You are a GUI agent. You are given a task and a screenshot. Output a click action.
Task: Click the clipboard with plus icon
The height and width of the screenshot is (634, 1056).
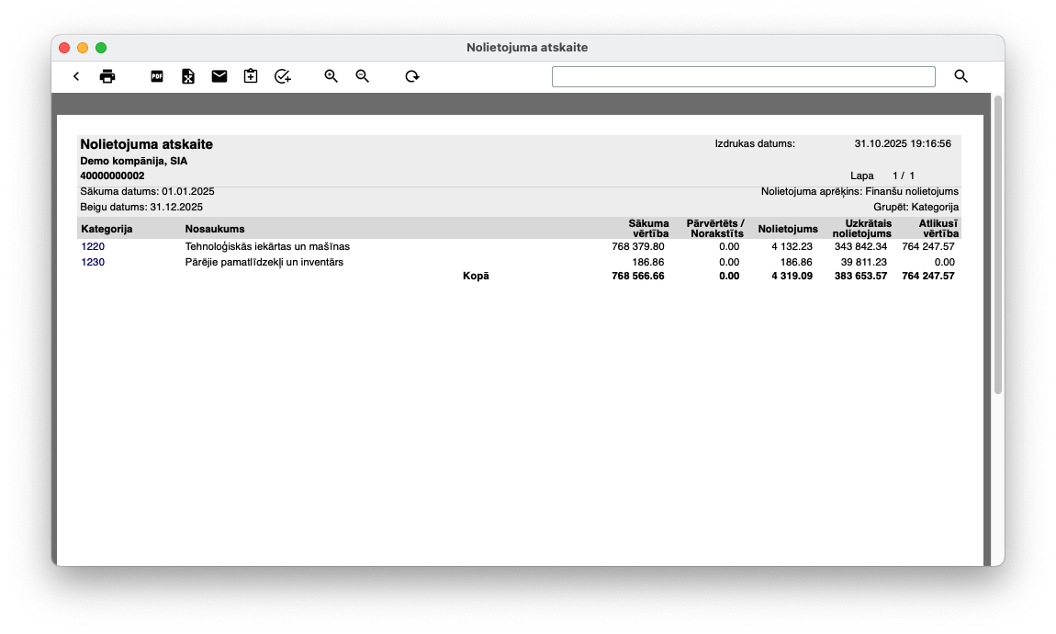[251, 76]
